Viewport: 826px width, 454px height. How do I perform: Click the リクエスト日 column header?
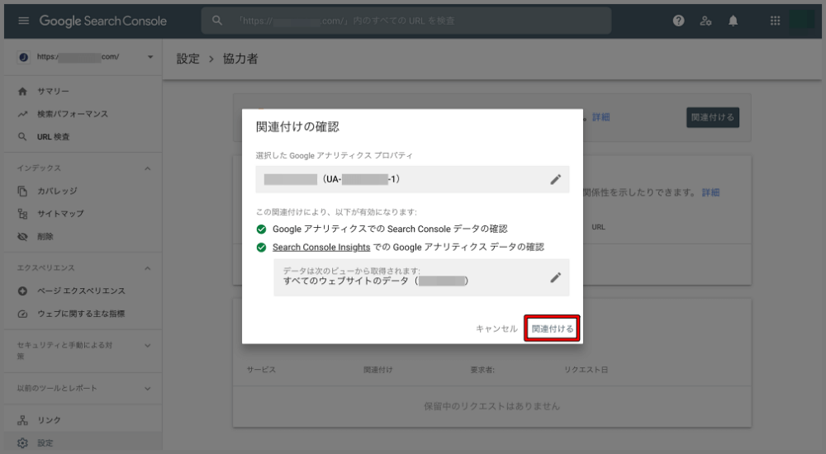(586, 370)
